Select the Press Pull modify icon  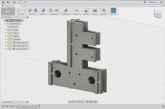pos(43,10)
